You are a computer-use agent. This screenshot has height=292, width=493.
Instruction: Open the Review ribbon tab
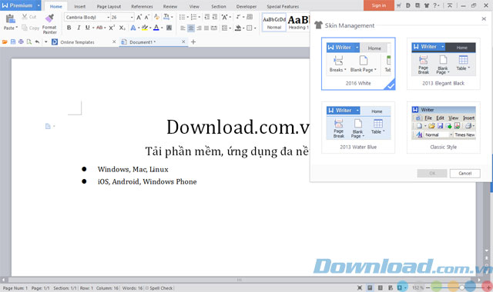(x=170, y=6)
